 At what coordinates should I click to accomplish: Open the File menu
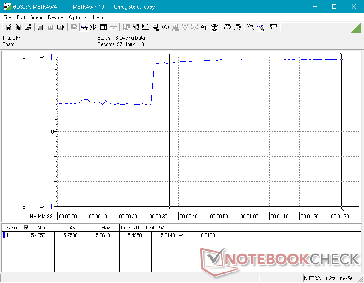coord(7,17)
